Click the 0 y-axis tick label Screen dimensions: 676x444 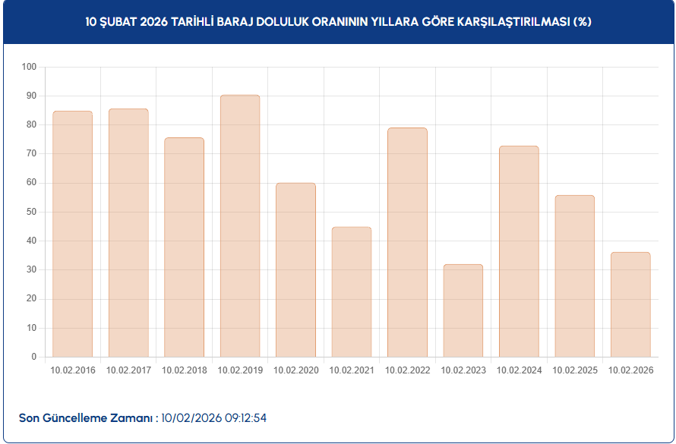click(34, 357)
